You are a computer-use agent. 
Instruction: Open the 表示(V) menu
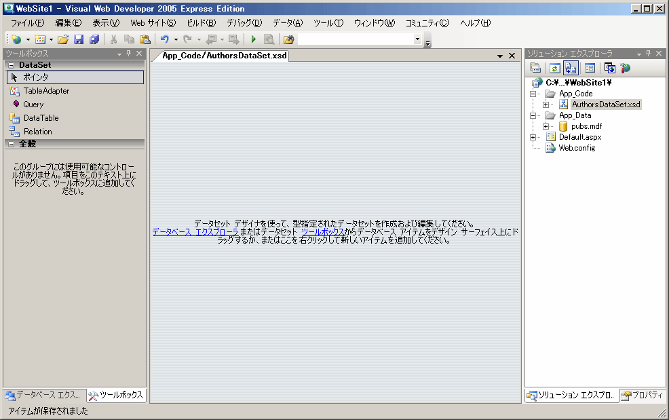tap(107, 23)
